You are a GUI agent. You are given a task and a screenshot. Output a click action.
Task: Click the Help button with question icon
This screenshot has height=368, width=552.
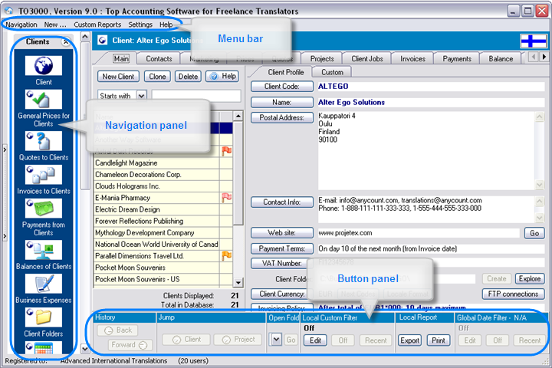click(x=222, y=76)
